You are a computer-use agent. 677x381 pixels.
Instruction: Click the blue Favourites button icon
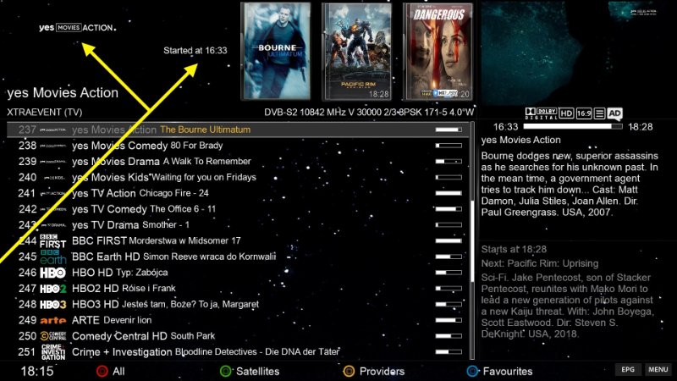pos(473,371)
